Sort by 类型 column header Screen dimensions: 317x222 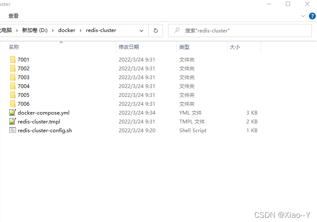click(x=184, y=47)
